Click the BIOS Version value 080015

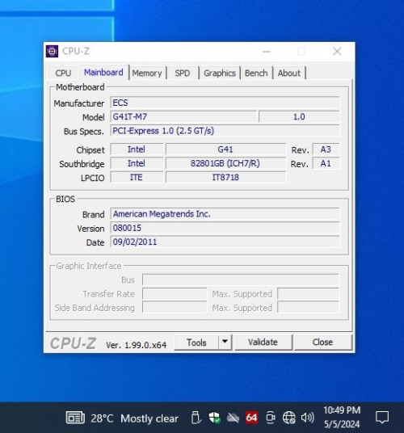pos(225,228)
